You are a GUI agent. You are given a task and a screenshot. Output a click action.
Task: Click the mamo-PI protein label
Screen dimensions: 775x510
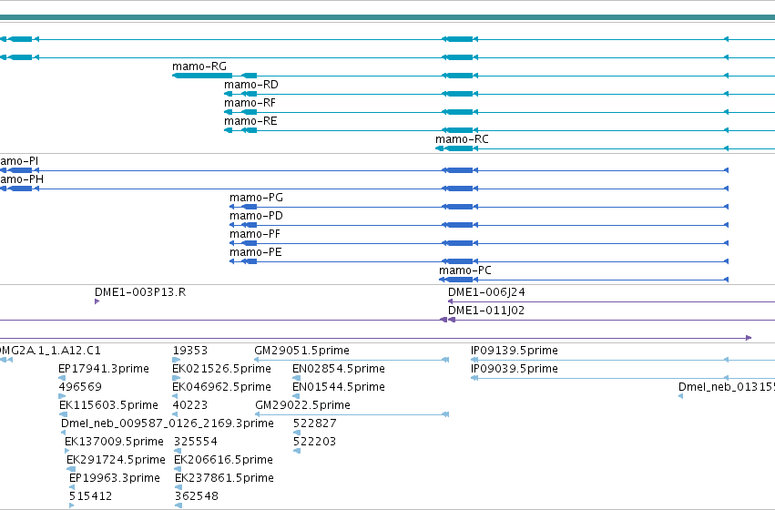click(19, 161)
